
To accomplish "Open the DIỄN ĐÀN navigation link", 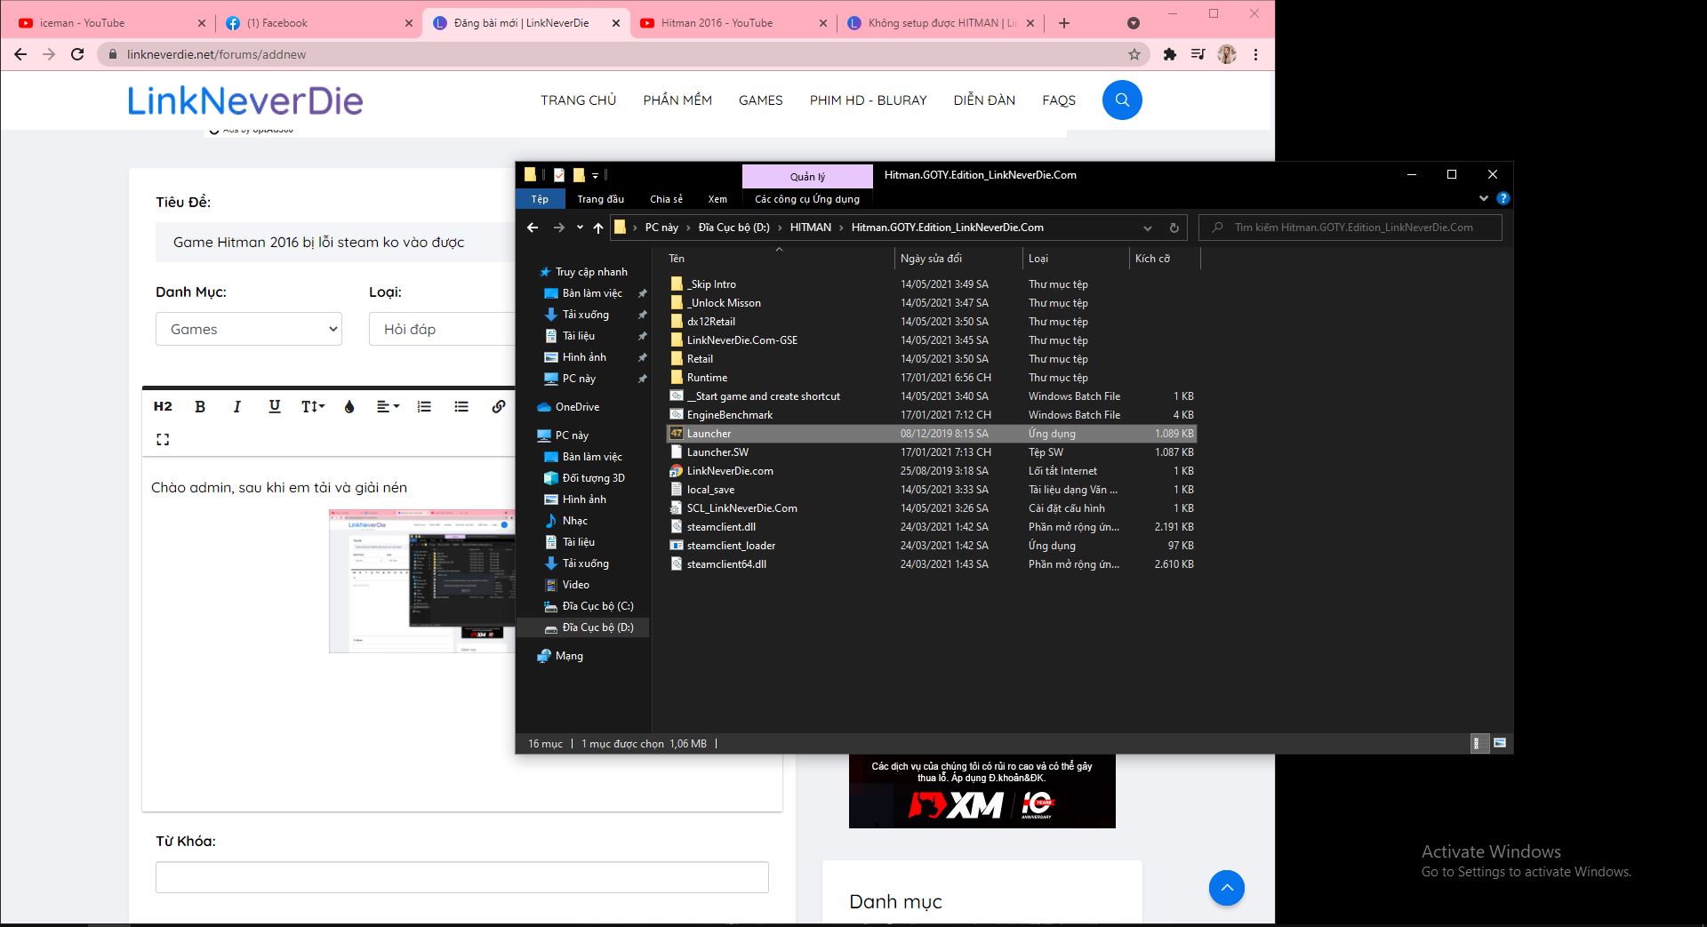I will click(984, 100).
